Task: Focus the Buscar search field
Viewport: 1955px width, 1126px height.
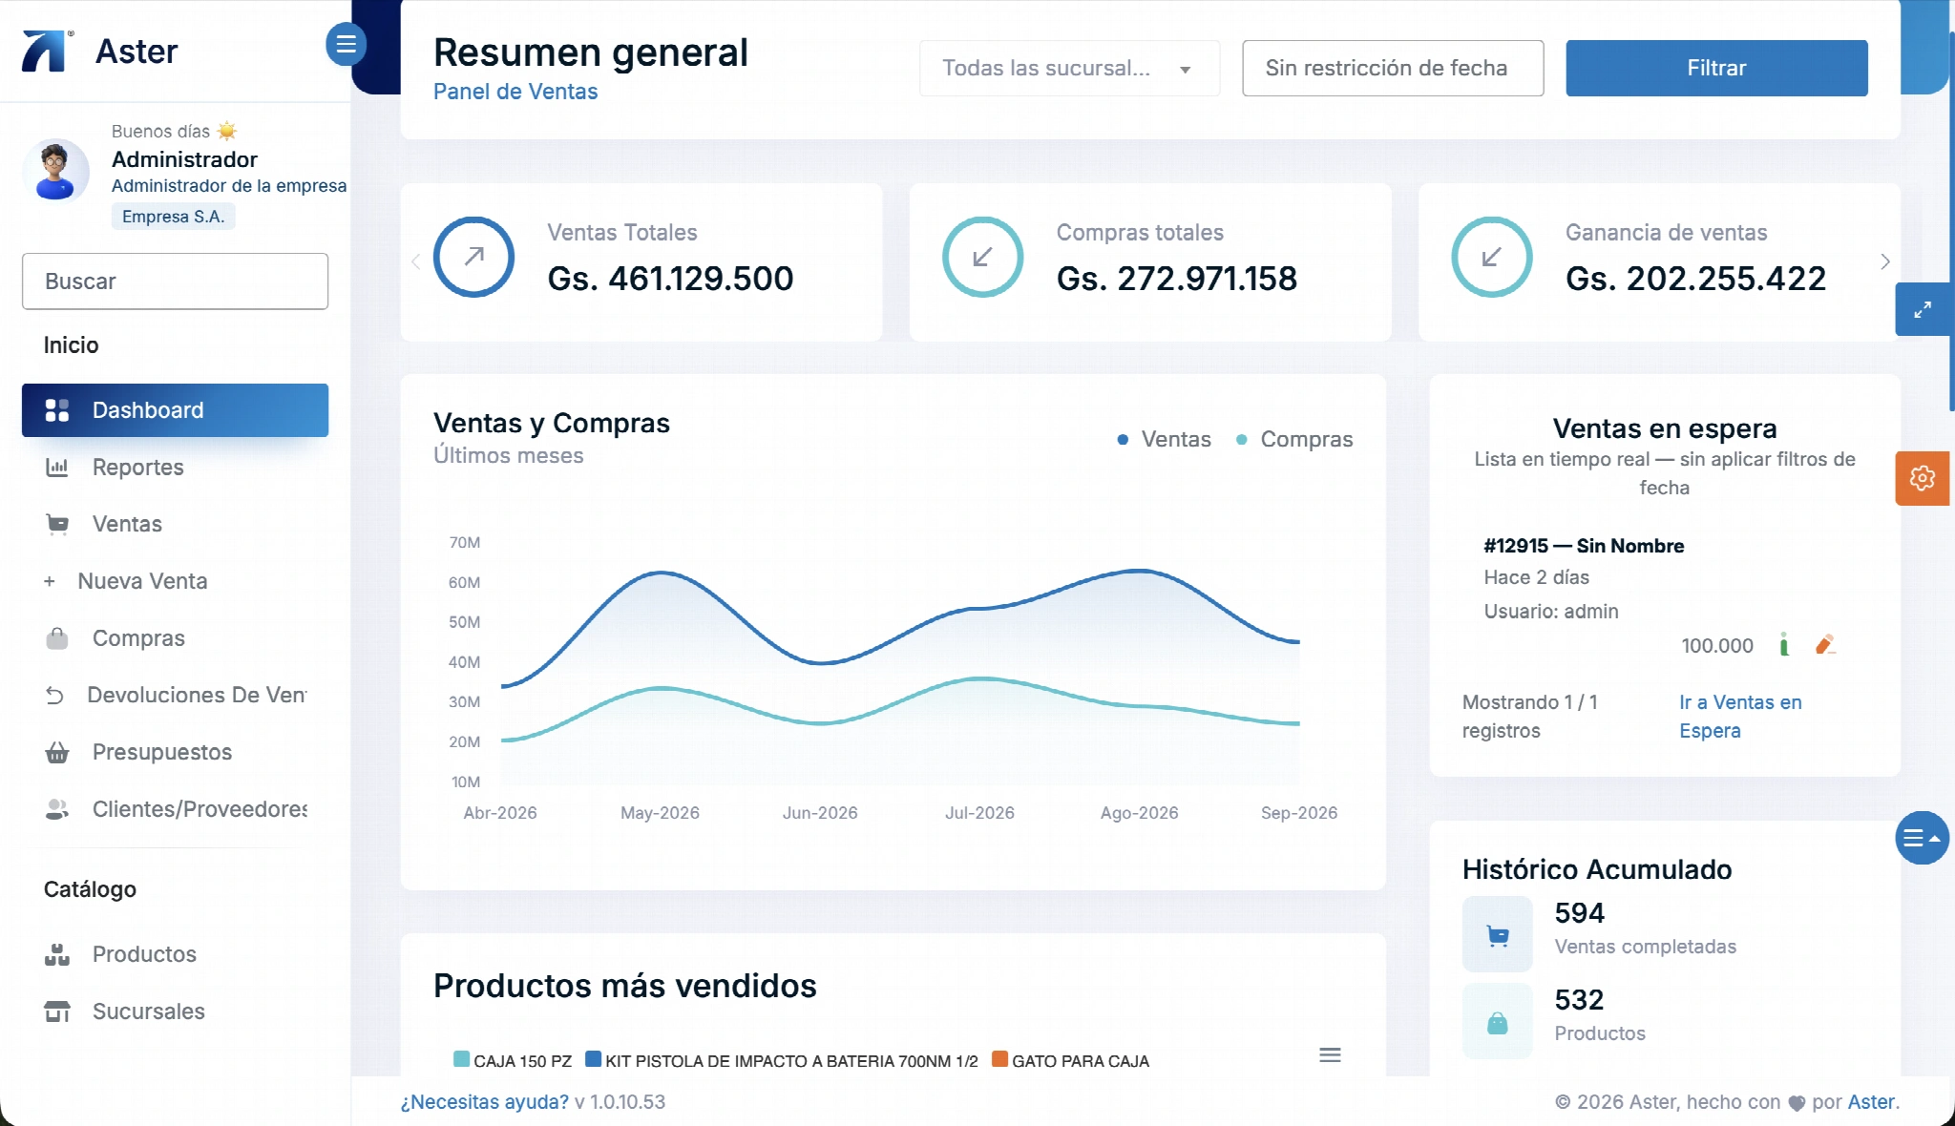Action: 175,281
